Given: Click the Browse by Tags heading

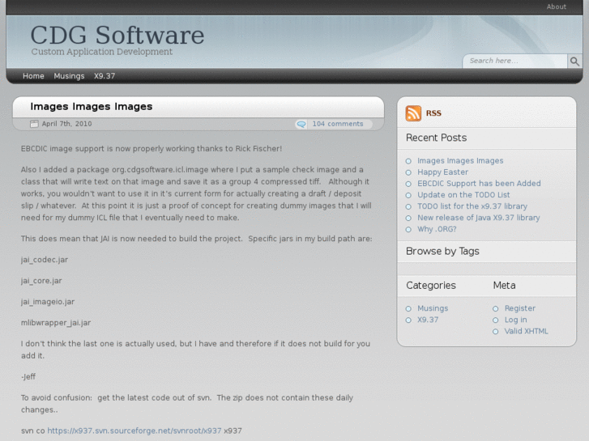Looking at the screenshot, I should [442, 251].
